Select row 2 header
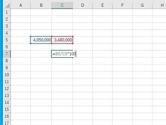Viewport: 166px width, 125px height. tap(7, 19)
